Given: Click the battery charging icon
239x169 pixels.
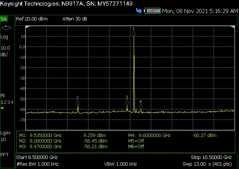Looking at the screenshot, I should [x=152, y=11].
